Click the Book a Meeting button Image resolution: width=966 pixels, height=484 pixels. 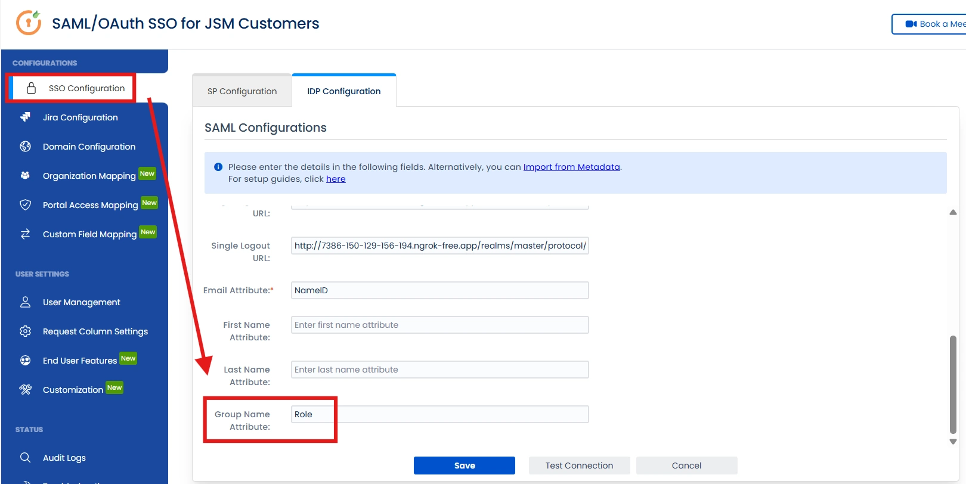click(929, 24)
